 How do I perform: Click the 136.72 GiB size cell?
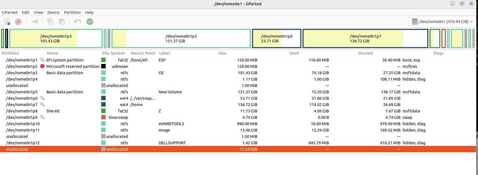[248, 104]
